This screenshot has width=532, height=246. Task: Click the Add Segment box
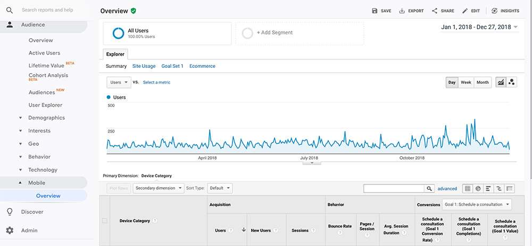click(300, 33)
